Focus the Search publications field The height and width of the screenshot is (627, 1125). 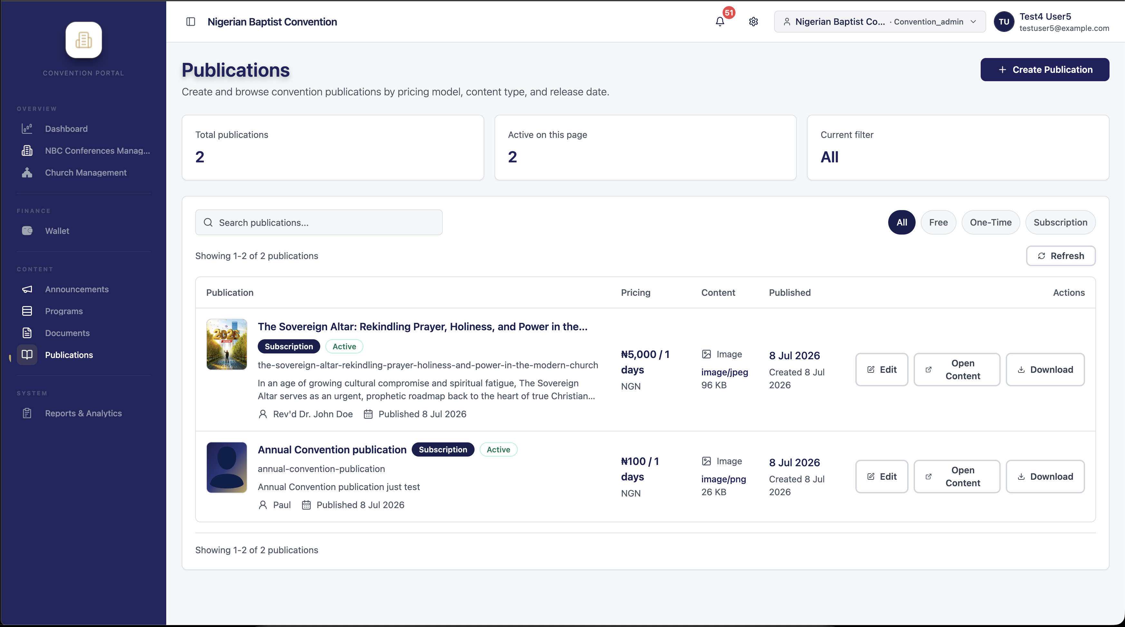coord(319,223)
